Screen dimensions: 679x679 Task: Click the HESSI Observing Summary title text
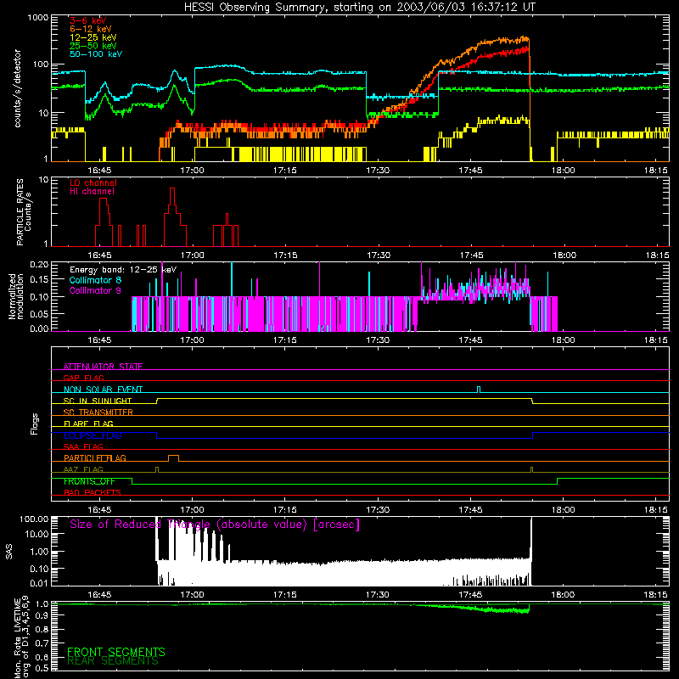(359, 8)
